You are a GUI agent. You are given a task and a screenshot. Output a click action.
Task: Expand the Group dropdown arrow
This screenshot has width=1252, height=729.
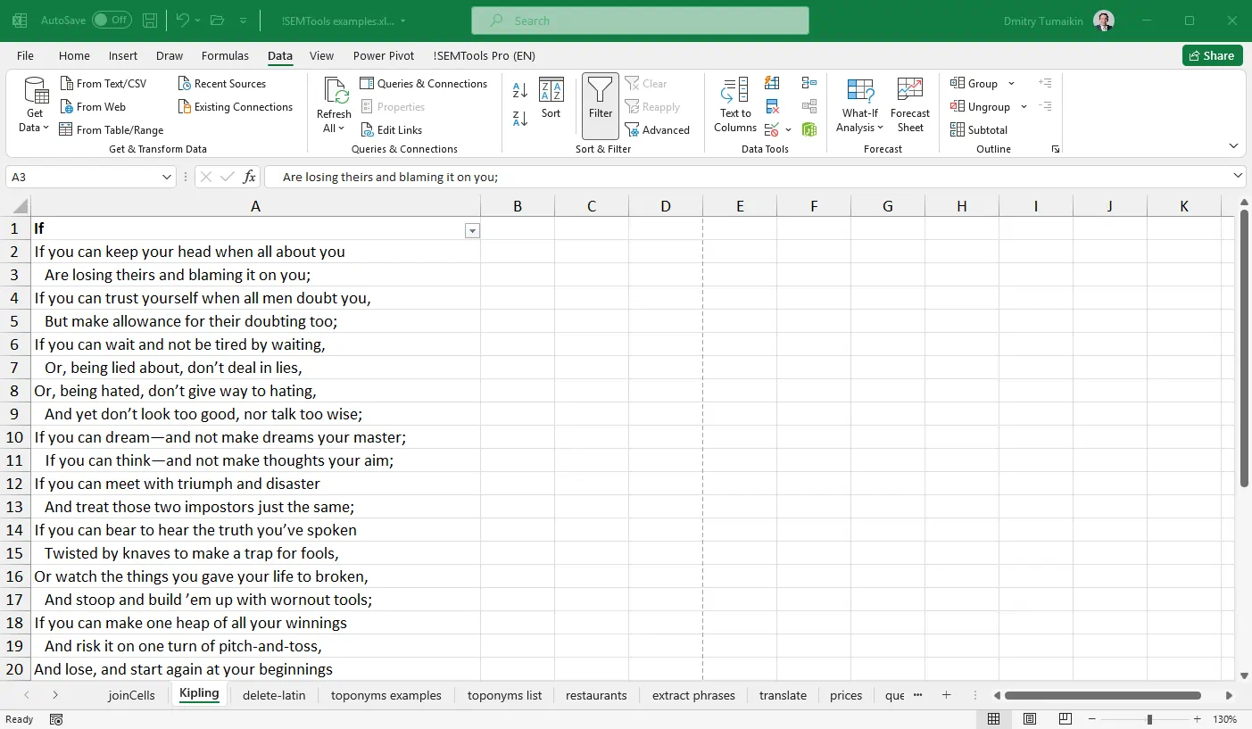click(1011, 83)
